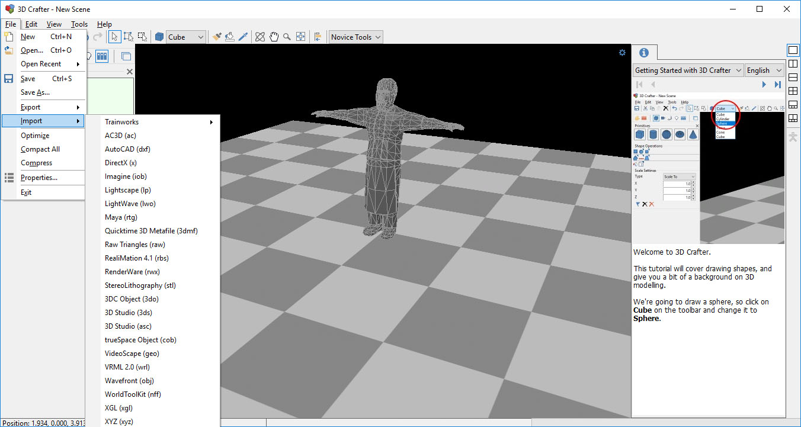Click the Position status bar text
The image size is (801, 427).
click(x=43, y=423)
